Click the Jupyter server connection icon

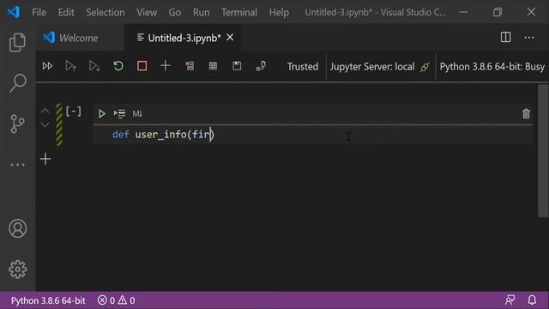tap(425, 67)
